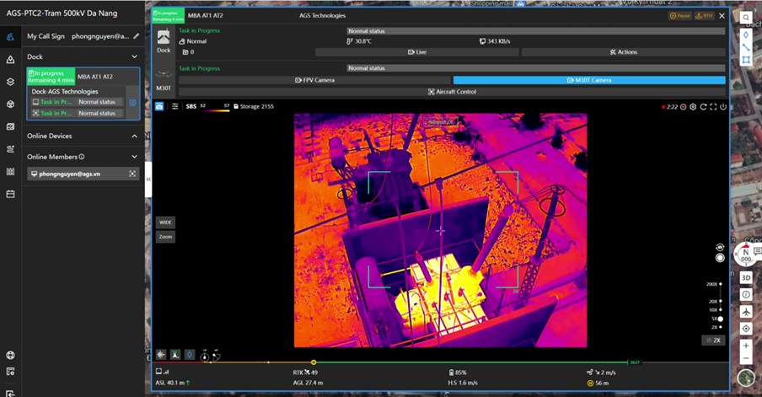The height and width of the screenshot is (397, 762).
Task: Select the map polygon drawing tool
Action: [x=746, y=60]
